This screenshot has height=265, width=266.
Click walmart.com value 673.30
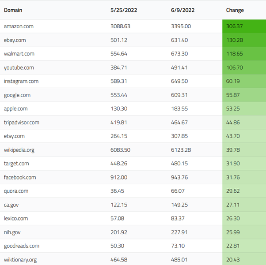[x=179, y=54]
